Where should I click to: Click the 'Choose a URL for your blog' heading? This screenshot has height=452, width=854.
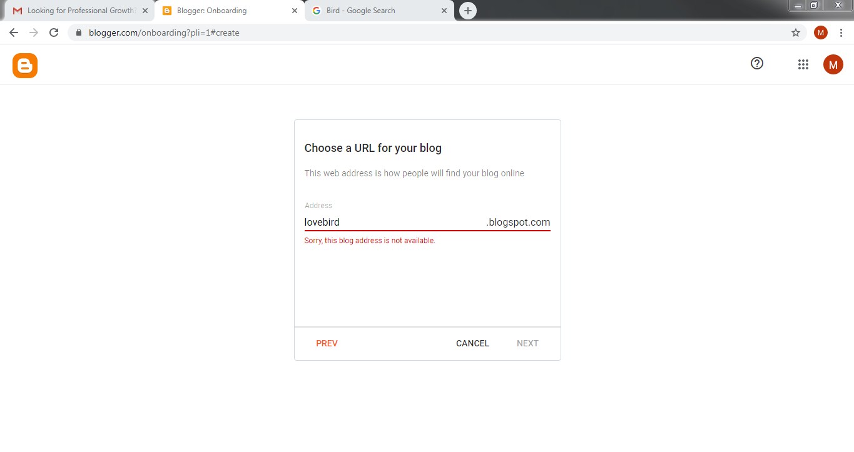373,148
